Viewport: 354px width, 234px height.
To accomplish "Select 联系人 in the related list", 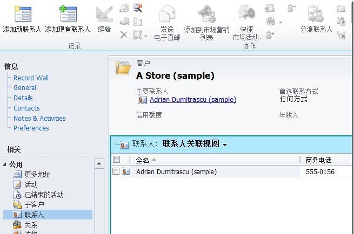I will point(48,215).
